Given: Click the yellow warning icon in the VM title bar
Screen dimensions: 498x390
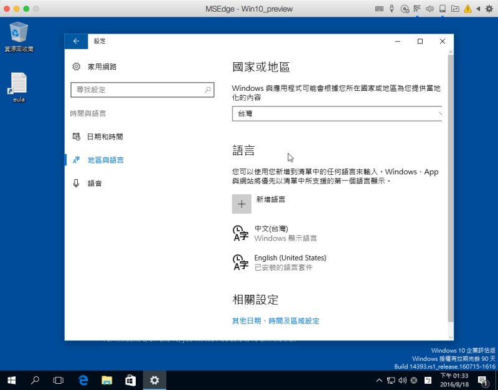Looking at the screenshot, I should pyautogui.click(x=467, y=9).
